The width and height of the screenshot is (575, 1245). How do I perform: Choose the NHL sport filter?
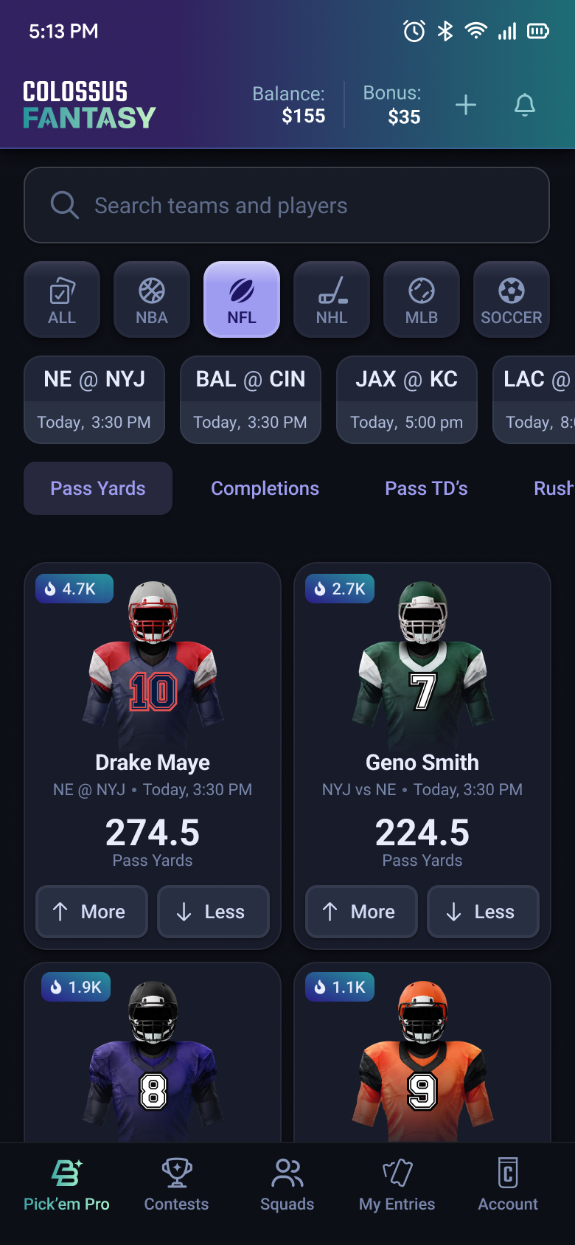point(332,299)
